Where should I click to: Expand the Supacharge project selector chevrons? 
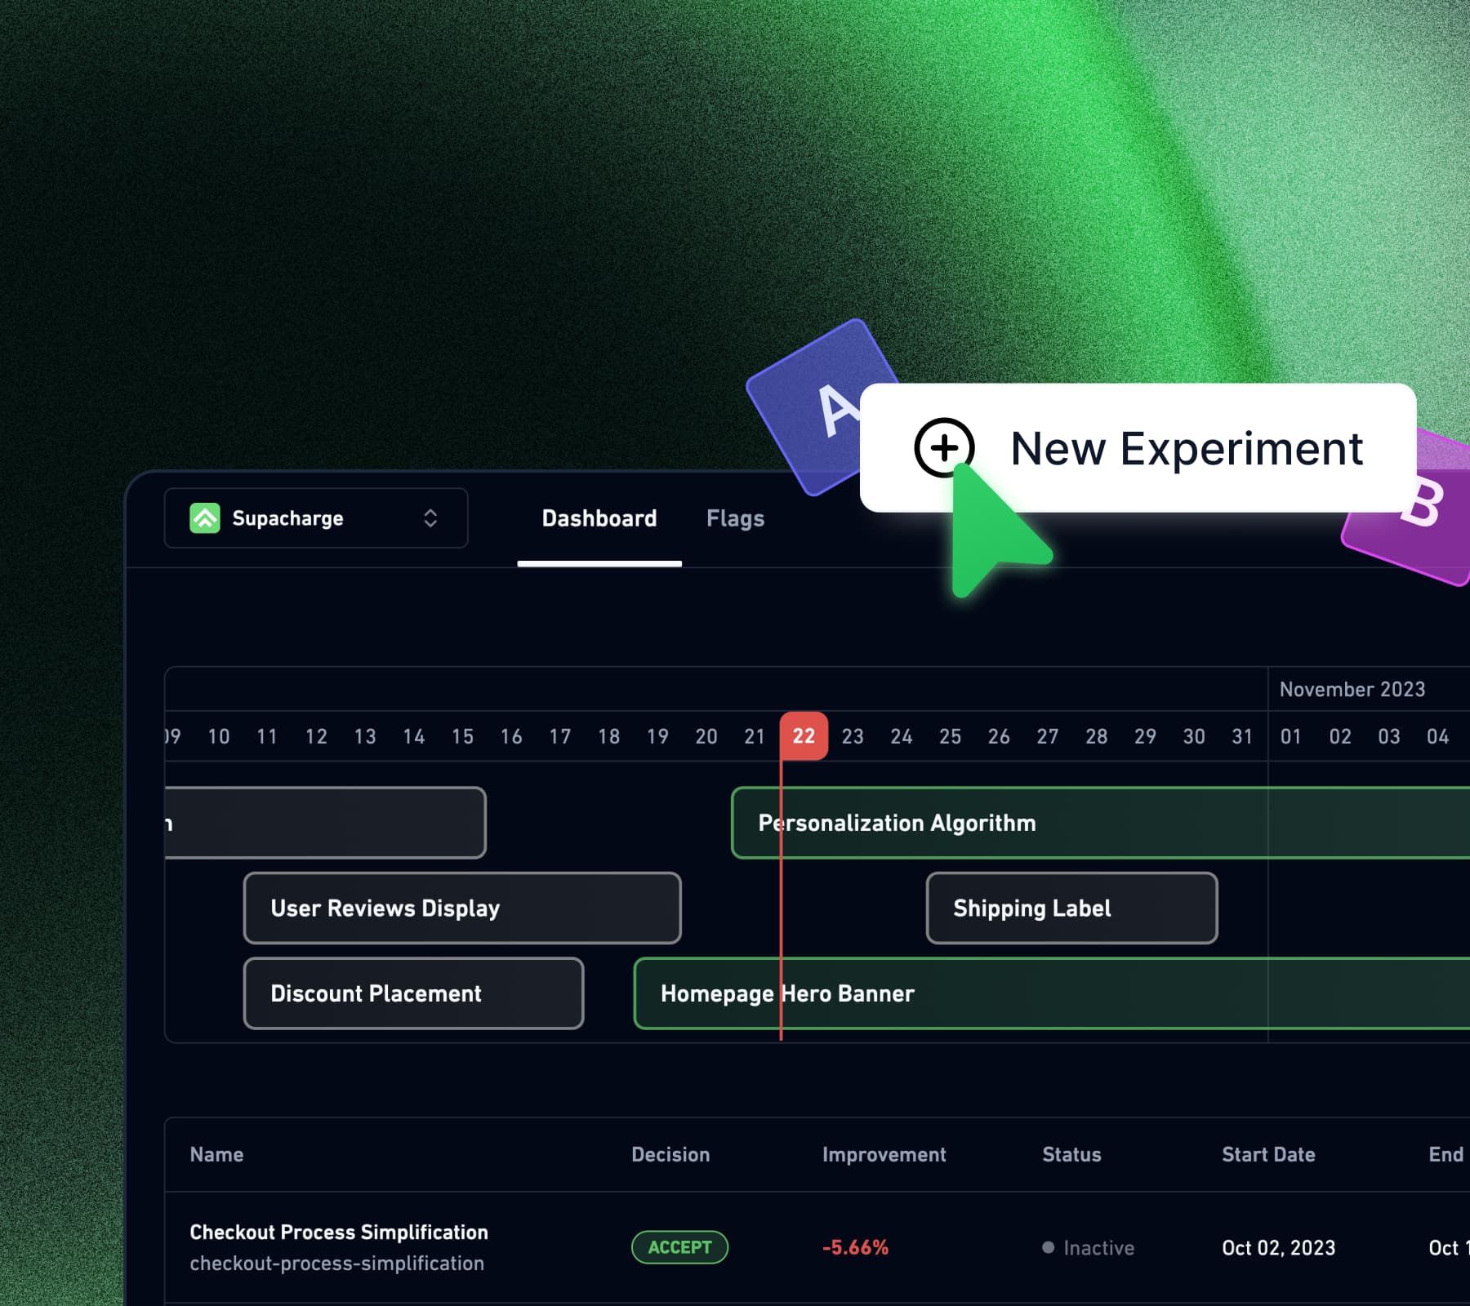(430, 518)
